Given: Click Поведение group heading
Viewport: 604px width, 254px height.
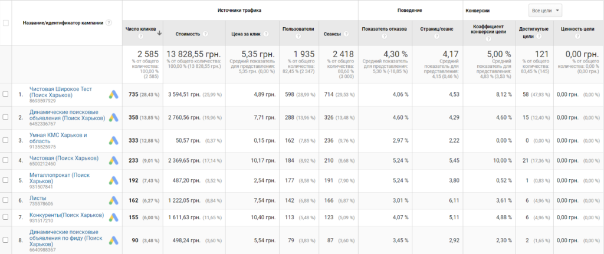Looking at the screenshot, I should pyautogui.click(x=409, y=11).
